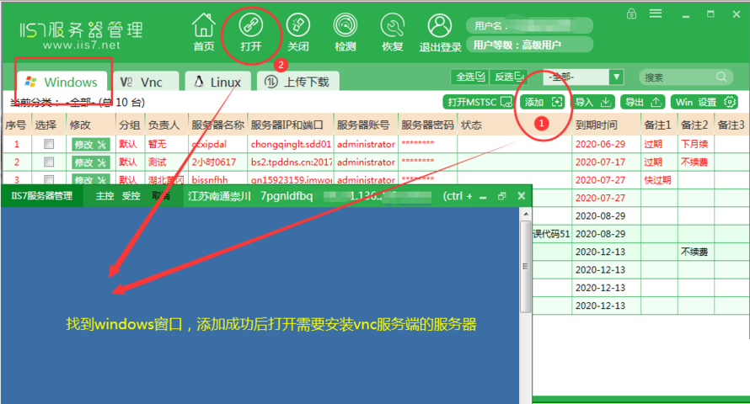This screenshot has height=404, width=750.
Task: Click expiry date 2020-06-29
Action: tap(600, 144)
